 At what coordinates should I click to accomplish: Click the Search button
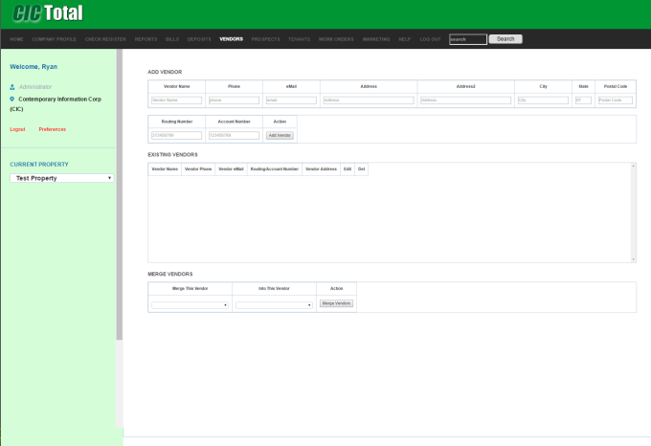[x=505, y=39]
